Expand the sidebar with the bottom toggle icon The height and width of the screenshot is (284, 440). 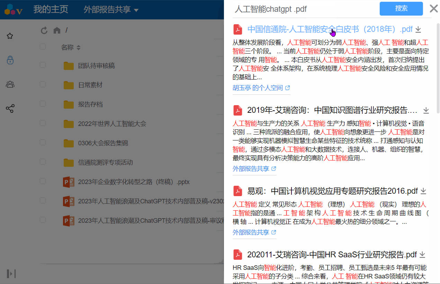tap(11, 274)
